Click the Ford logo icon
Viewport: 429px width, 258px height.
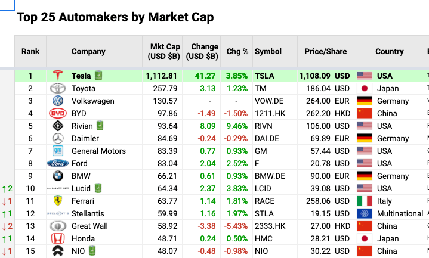coord(57,163)
